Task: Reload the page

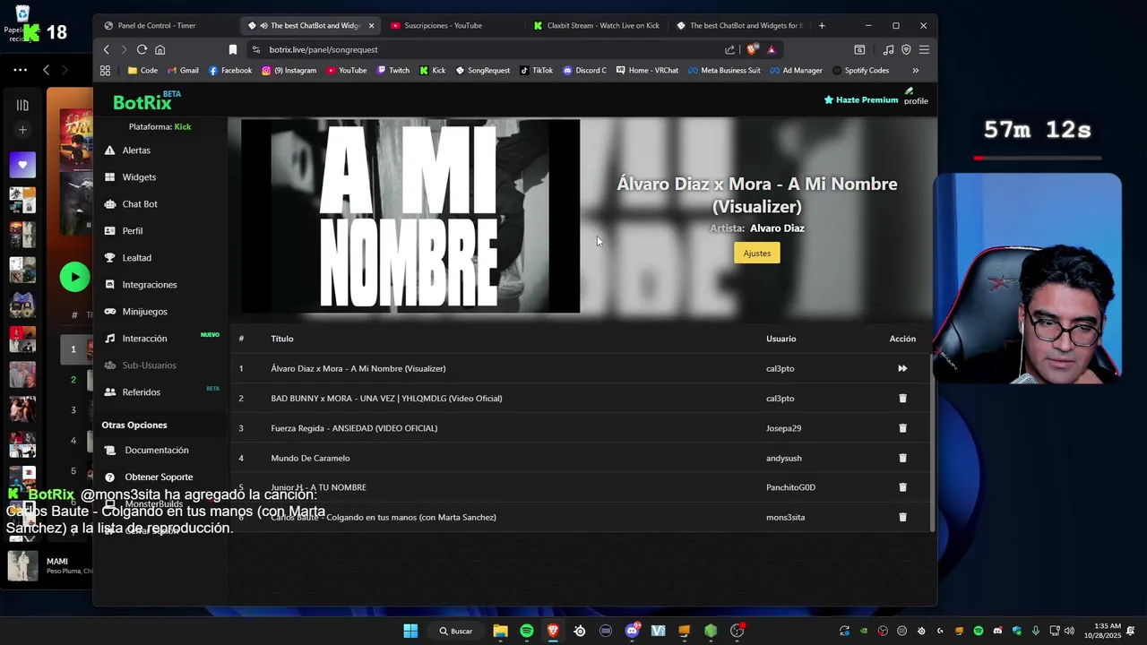Action: [142, 49]
